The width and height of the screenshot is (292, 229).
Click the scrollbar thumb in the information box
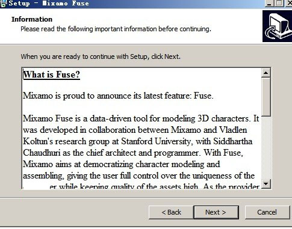point(266,97)
